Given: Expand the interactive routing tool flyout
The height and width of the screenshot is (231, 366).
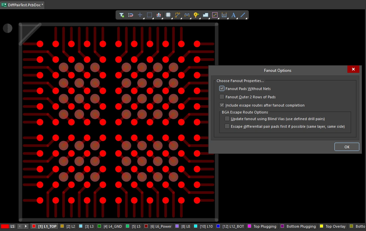Looking at the screenshot, I should [180, 18].
